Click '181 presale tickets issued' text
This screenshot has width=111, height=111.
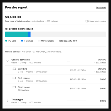coord(19,29)
